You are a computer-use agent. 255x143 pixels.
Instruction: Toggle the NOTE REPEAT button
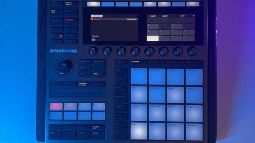point(99,65)
